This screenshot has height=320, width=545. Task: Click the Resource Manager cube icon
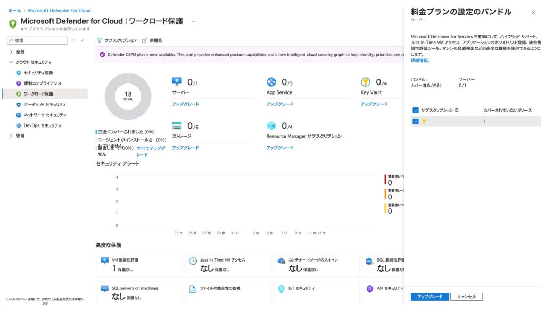(x=271, y=126)
